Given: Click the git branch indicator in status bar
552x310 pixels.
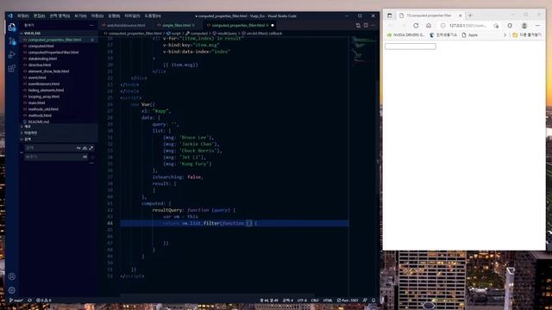Looking at the screenshot, I should pos(16,301).
